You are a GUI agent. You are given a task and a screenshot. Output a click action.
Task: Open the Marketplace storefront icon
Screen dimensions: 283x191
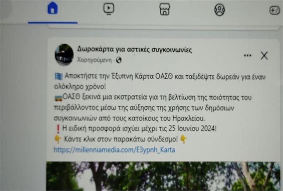[x=165, y=10]
